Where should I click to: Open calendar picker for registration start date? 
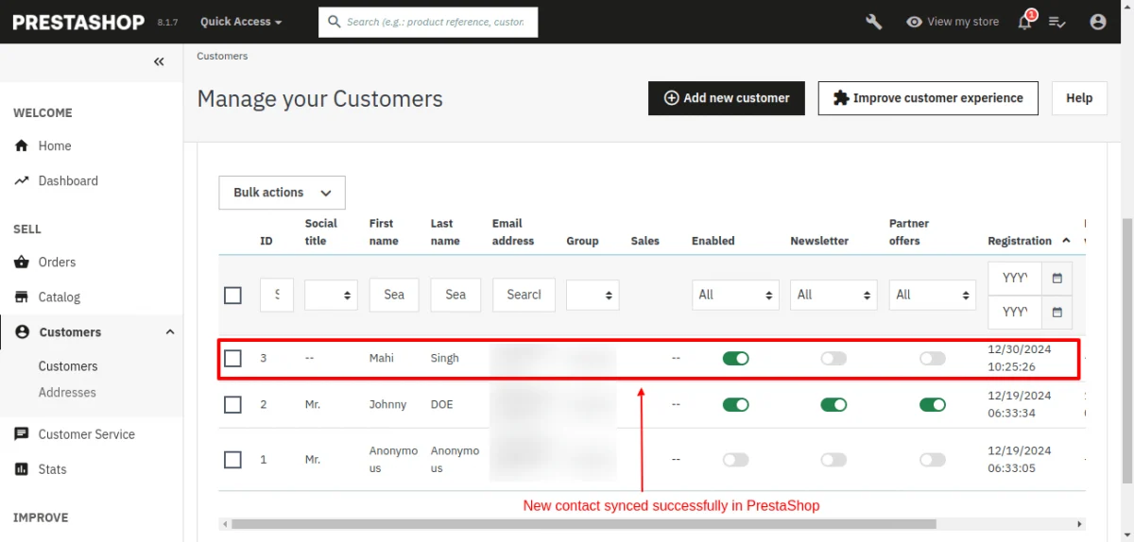coord(1057,278)
